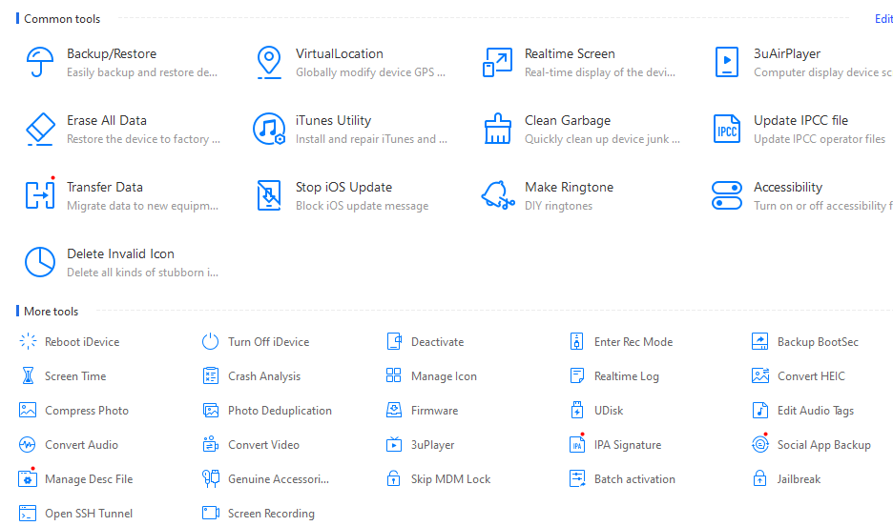Click the Jailbreak label

(799, 478)
